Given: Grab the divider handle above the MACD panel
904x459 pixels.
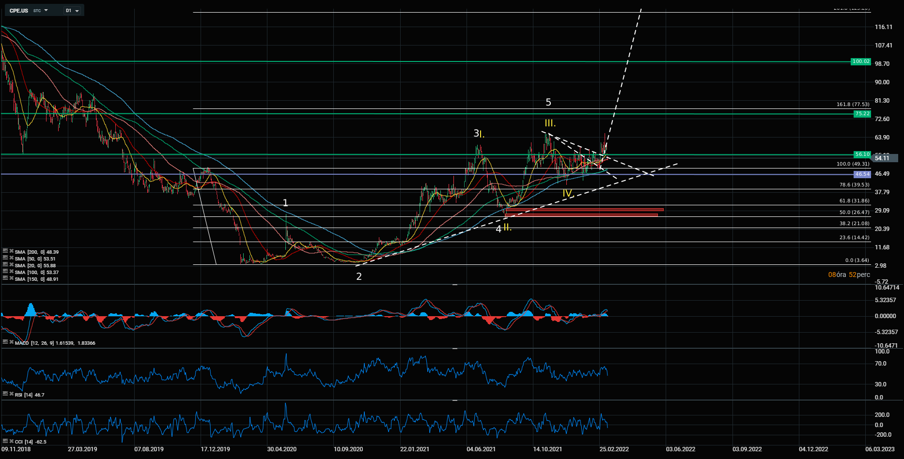Looking at the screenshot, I should click(455, 285).
